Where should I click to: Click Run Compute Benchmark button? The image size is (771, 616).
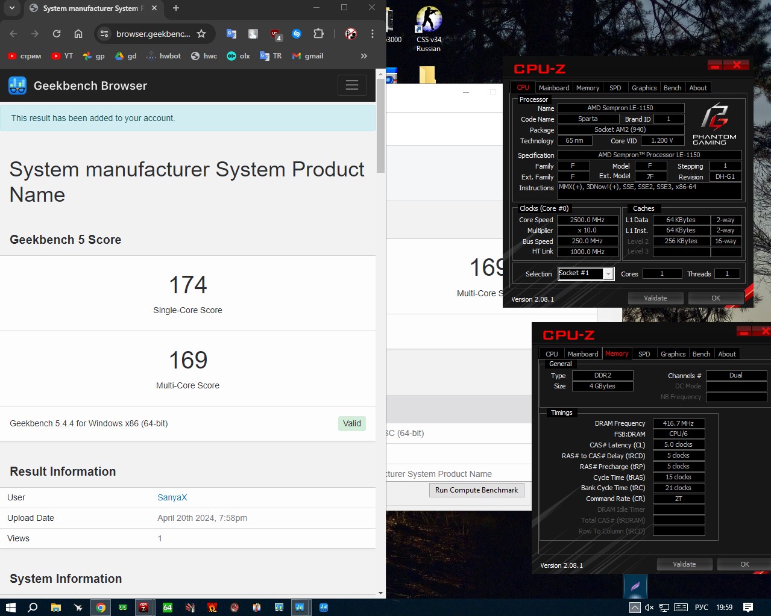tap(476, 490)
